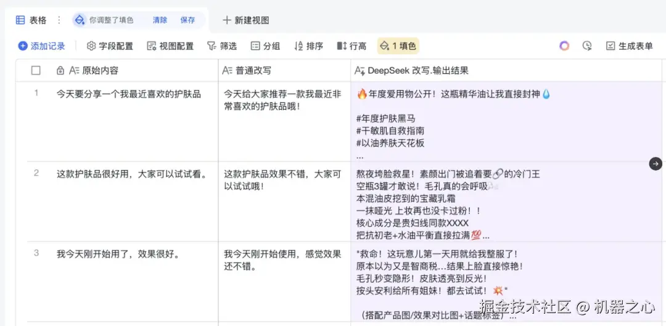This screenshot has height=326, width=666.
Task: Click the 生成表单 checkbox-form icon
Action: point(610,46)
